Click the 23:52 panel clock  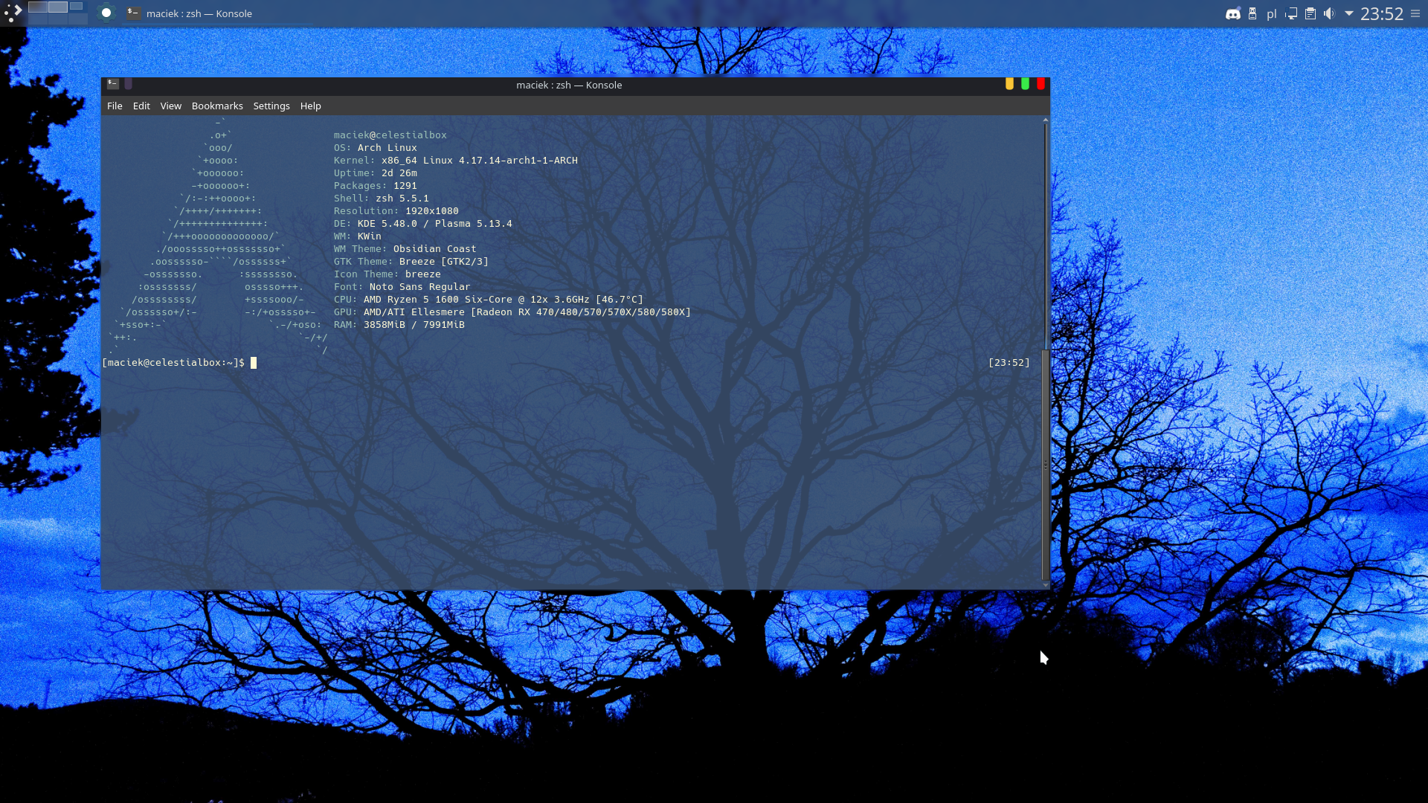point(1381,13)
